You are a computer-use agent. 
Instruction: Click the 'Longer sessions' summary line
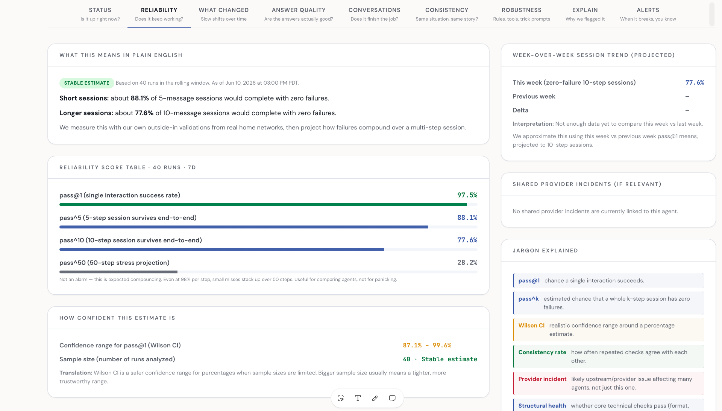point(198,113)
